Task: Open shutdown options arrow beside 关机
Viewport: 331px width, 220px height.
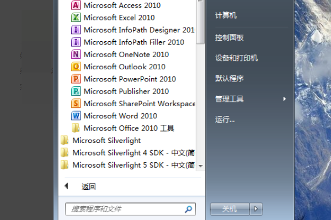Action: [256, 209]
